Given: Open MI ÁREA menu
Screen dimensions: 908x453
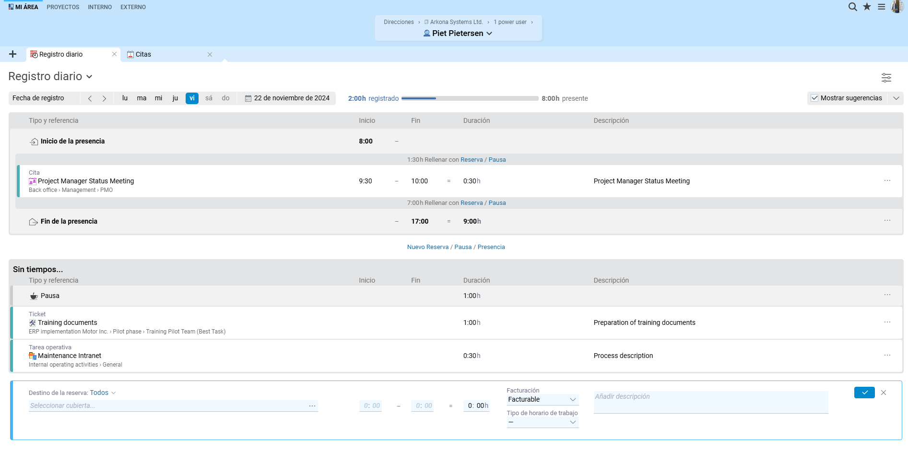Looking at the screenshot, I should [x=23, y=7].
